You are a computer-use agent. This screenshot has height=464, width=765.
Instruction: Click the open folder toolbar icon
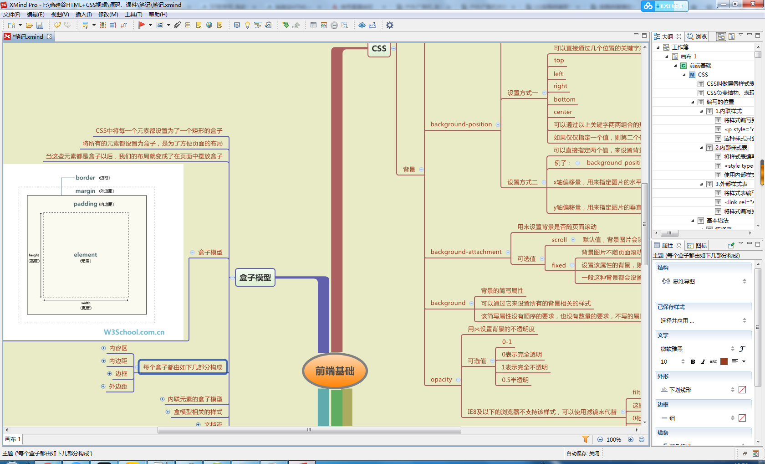[x=29, y=26]
